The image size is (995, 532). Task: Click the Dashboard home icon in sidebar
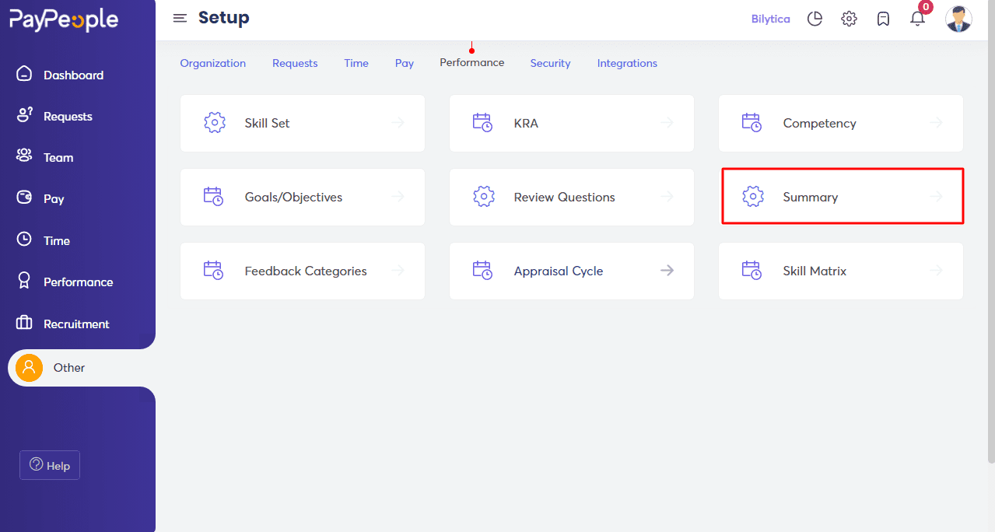click(x=25, y=74)
